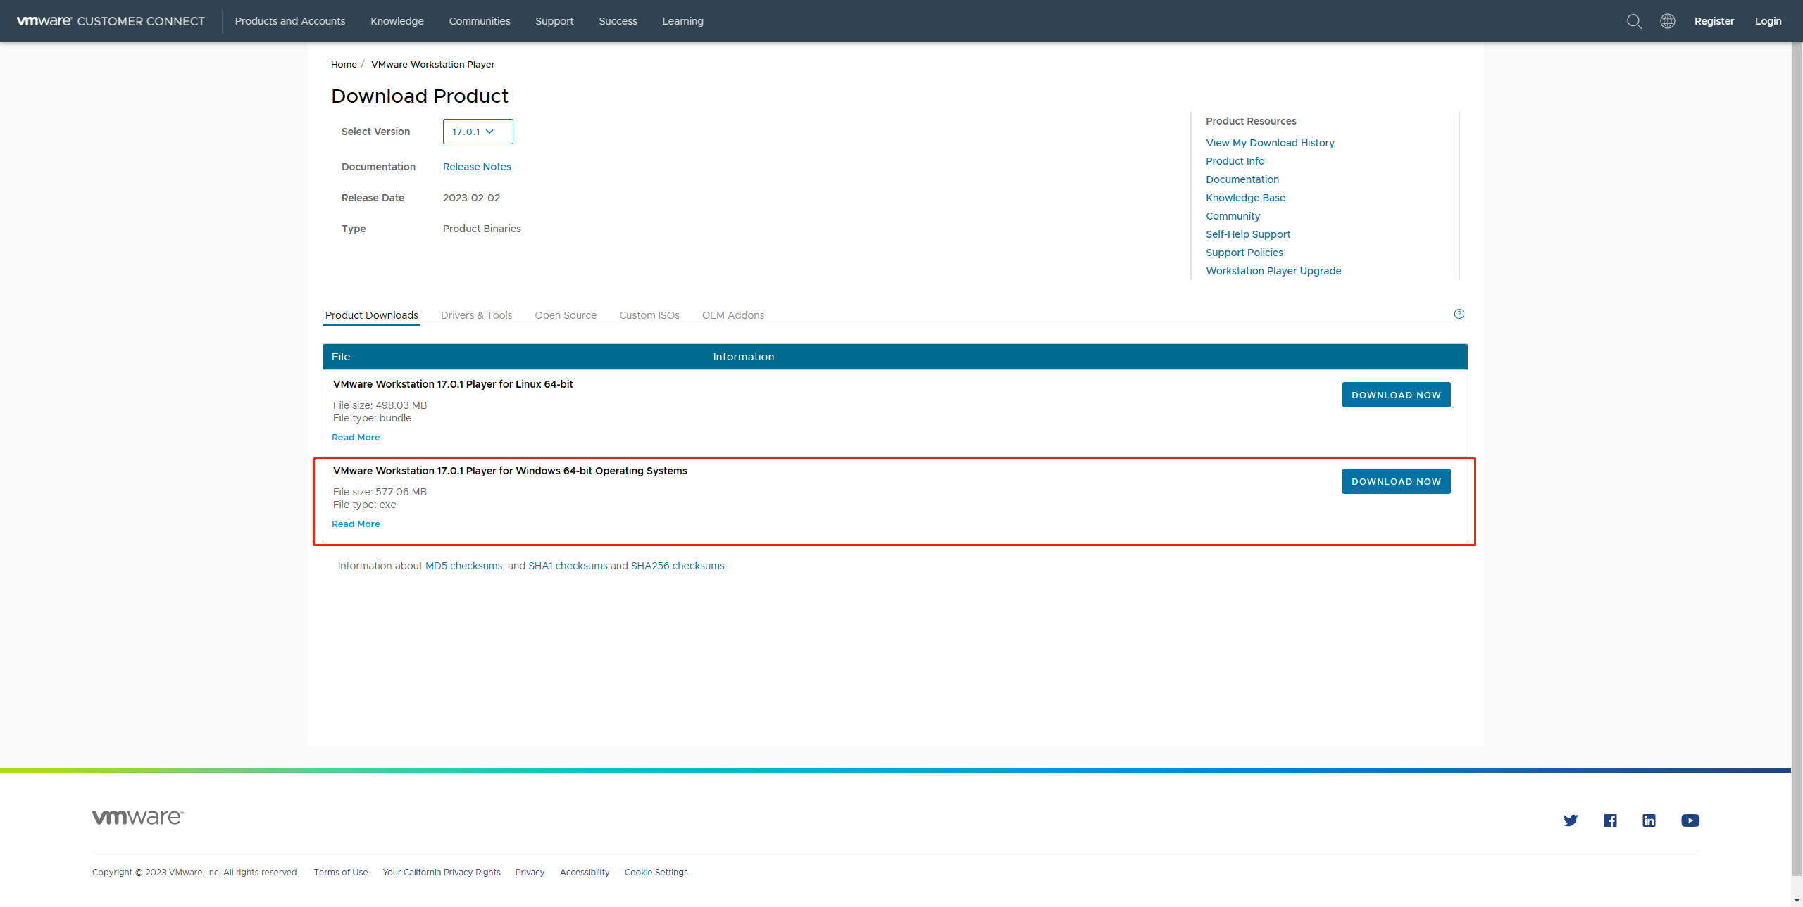Download Now for Windows 64-bit Player

1396,481
